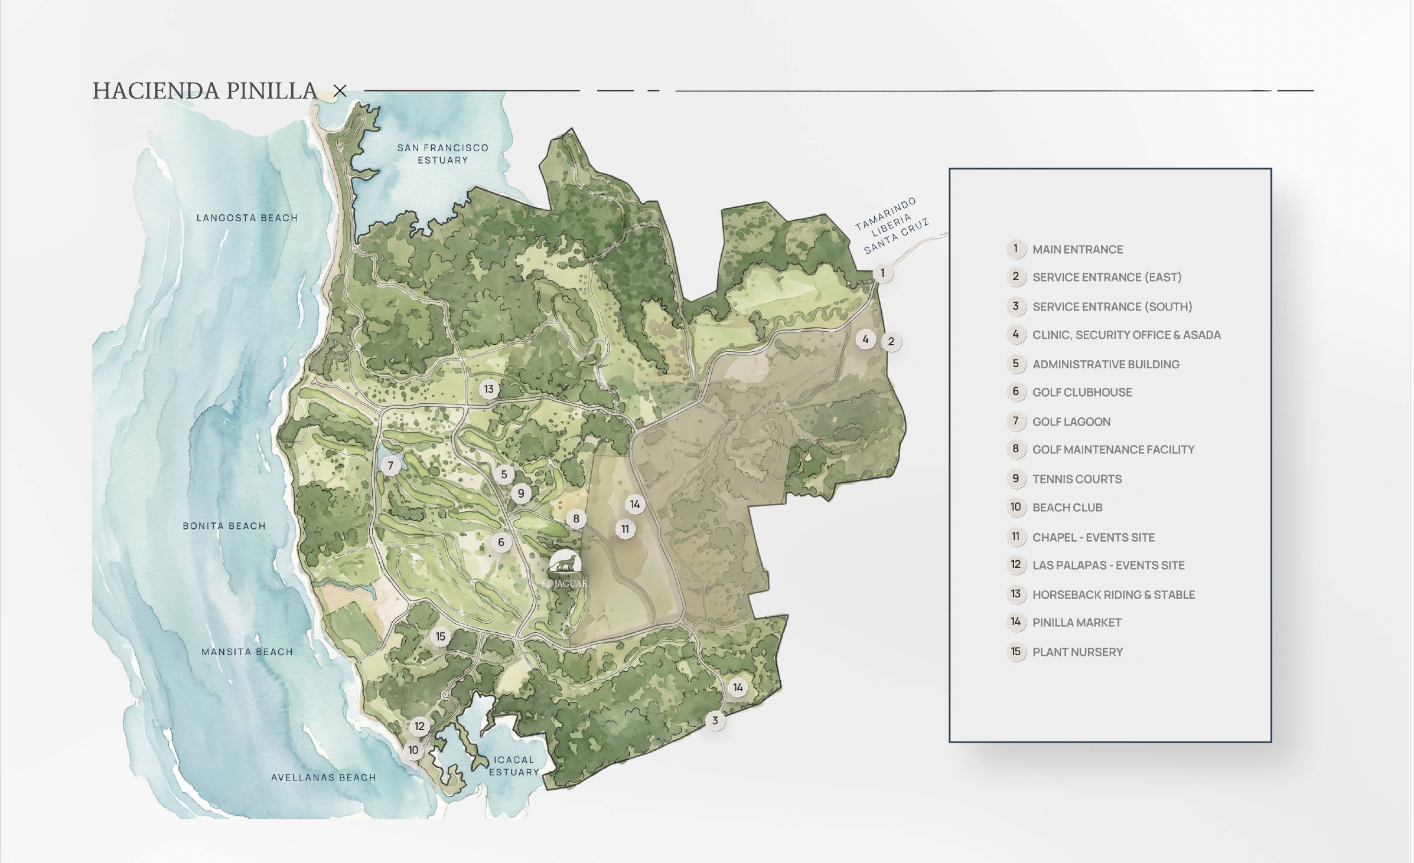The width and height of the screenshot is (1414, 863).
Task: Select map marker 4 beside marker 2
Action: pyautogui.click(x=866, y=339)
